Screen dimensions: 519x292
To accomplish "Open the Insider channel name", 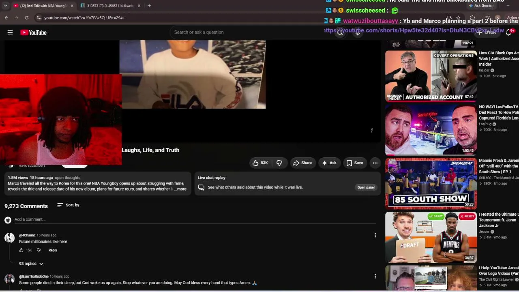I will tap(484, 71).
